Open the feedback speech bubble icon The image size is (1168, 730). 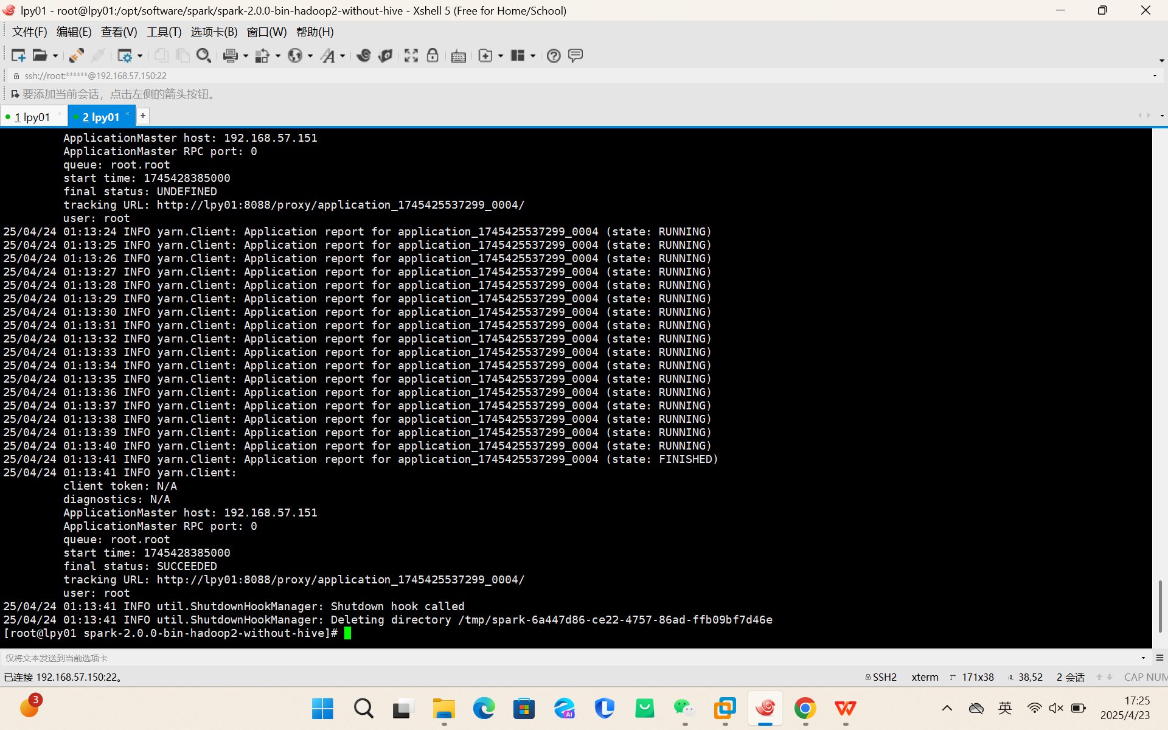point(575,55)
